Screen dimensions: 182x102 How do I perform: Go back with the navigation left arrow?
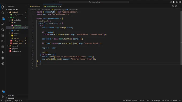(54, 2)
